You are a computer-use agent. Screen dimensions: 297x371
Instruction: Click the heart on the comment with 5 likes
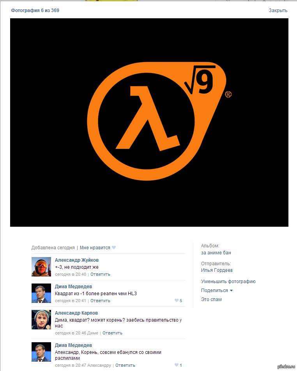tap(177, 301)
